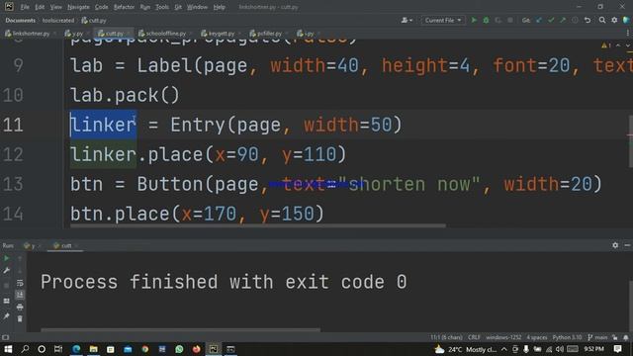Rollback changes with the undo arrow icon

click(x=588, y=20)
